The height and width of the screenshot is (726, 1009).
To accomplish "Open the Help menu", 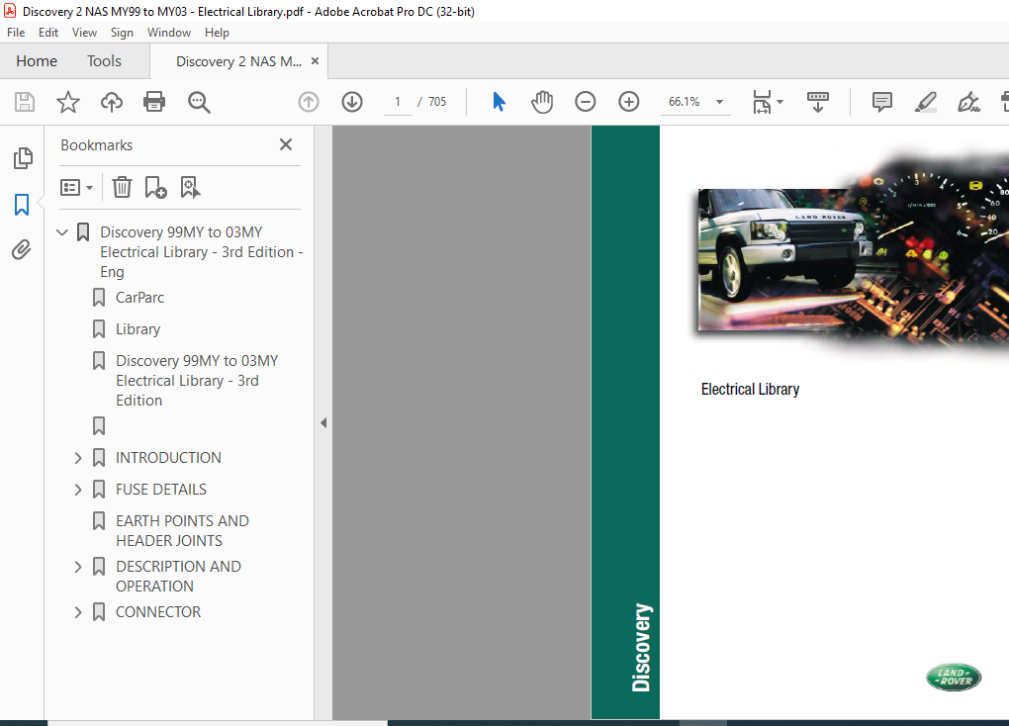I will pyautogui.click(x=217, y=33).
